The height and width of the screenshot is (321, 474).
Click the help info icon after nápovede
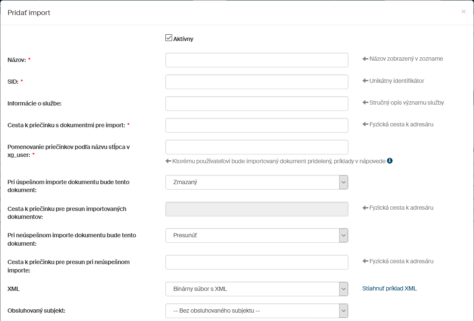390,161
